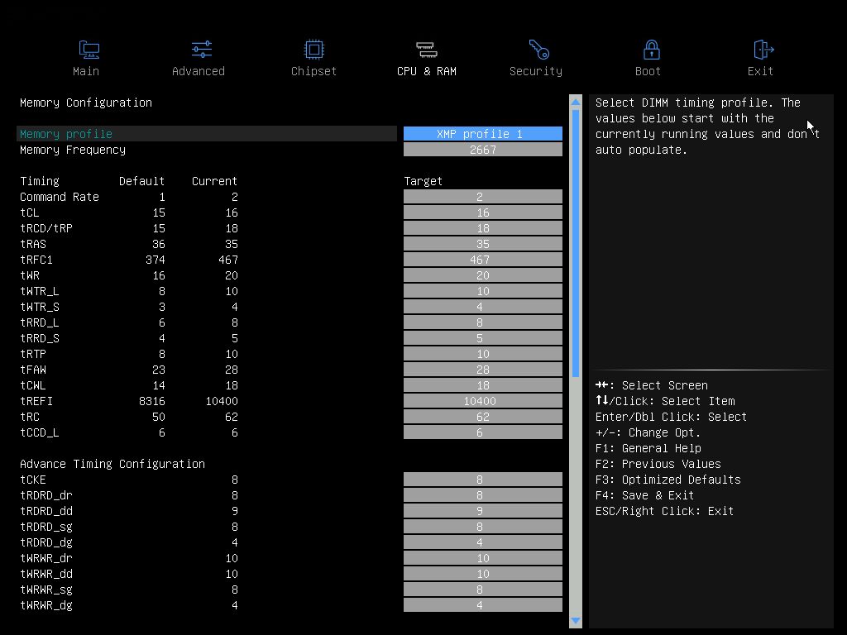Click the F1: General Help hint
This screenshot has height=635, width=847.
648,448
